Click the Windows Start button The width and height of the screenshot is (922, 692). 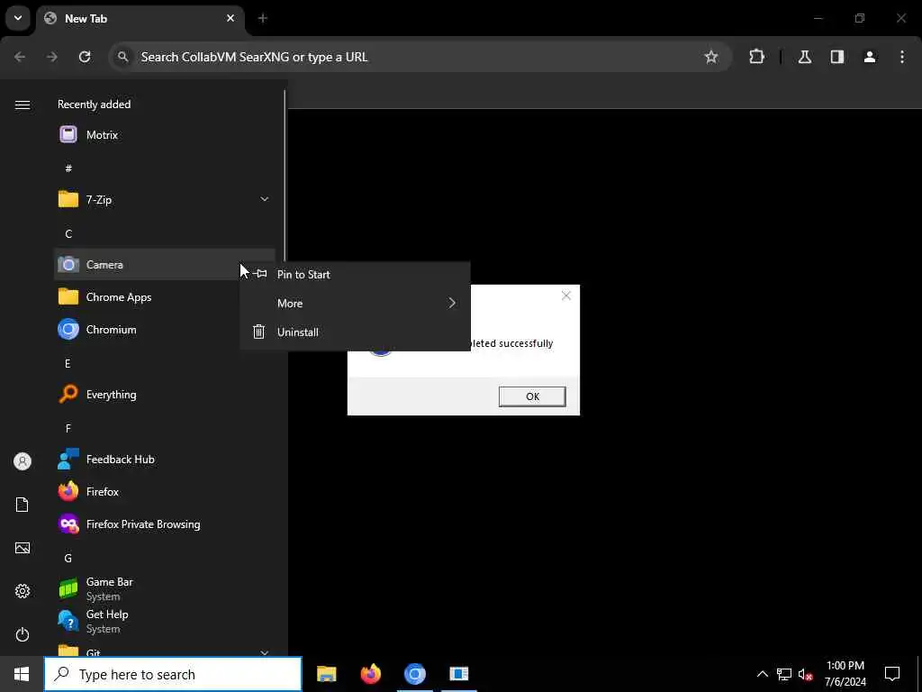pyautogui.click(x=22, y=674)
